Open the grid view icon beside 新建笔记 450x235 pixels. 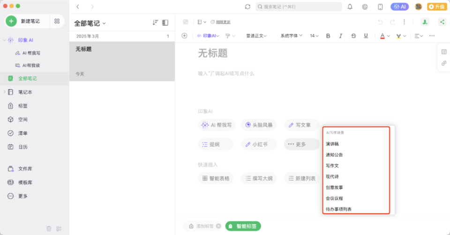click(57, 21)
